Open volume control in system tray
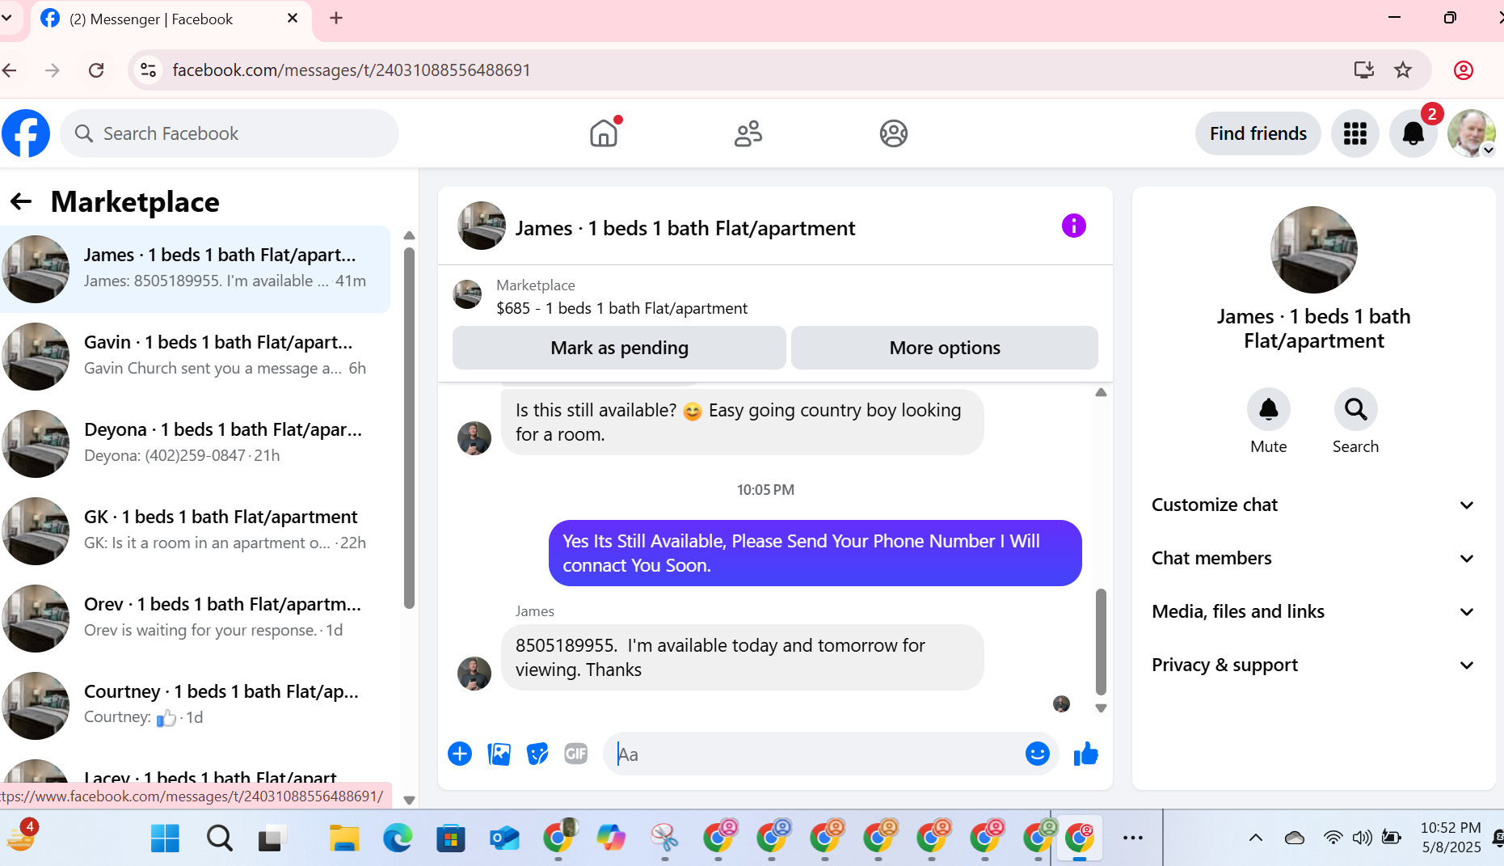 [1363, 838]
